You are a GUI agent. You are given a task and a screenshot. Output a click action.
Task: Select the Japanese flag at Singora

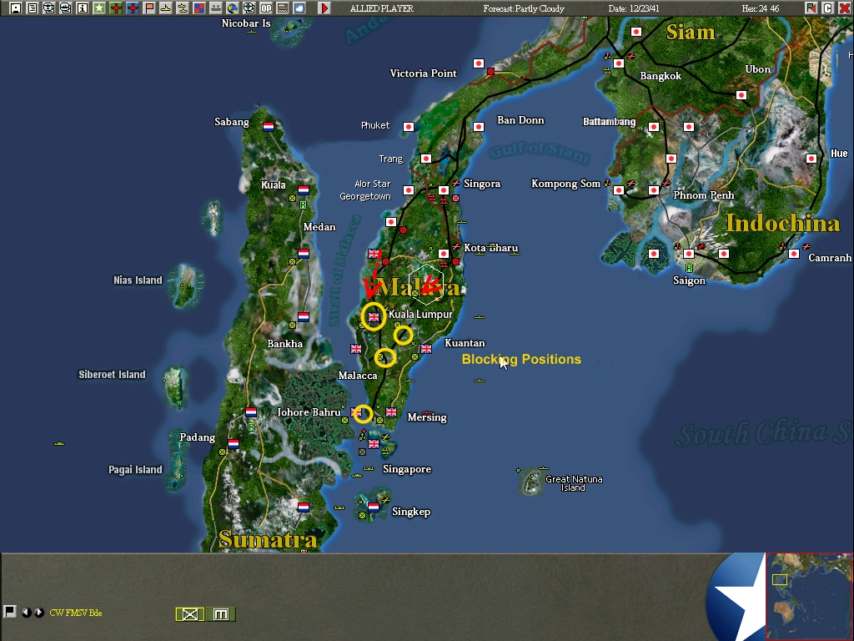pos(444,190)
